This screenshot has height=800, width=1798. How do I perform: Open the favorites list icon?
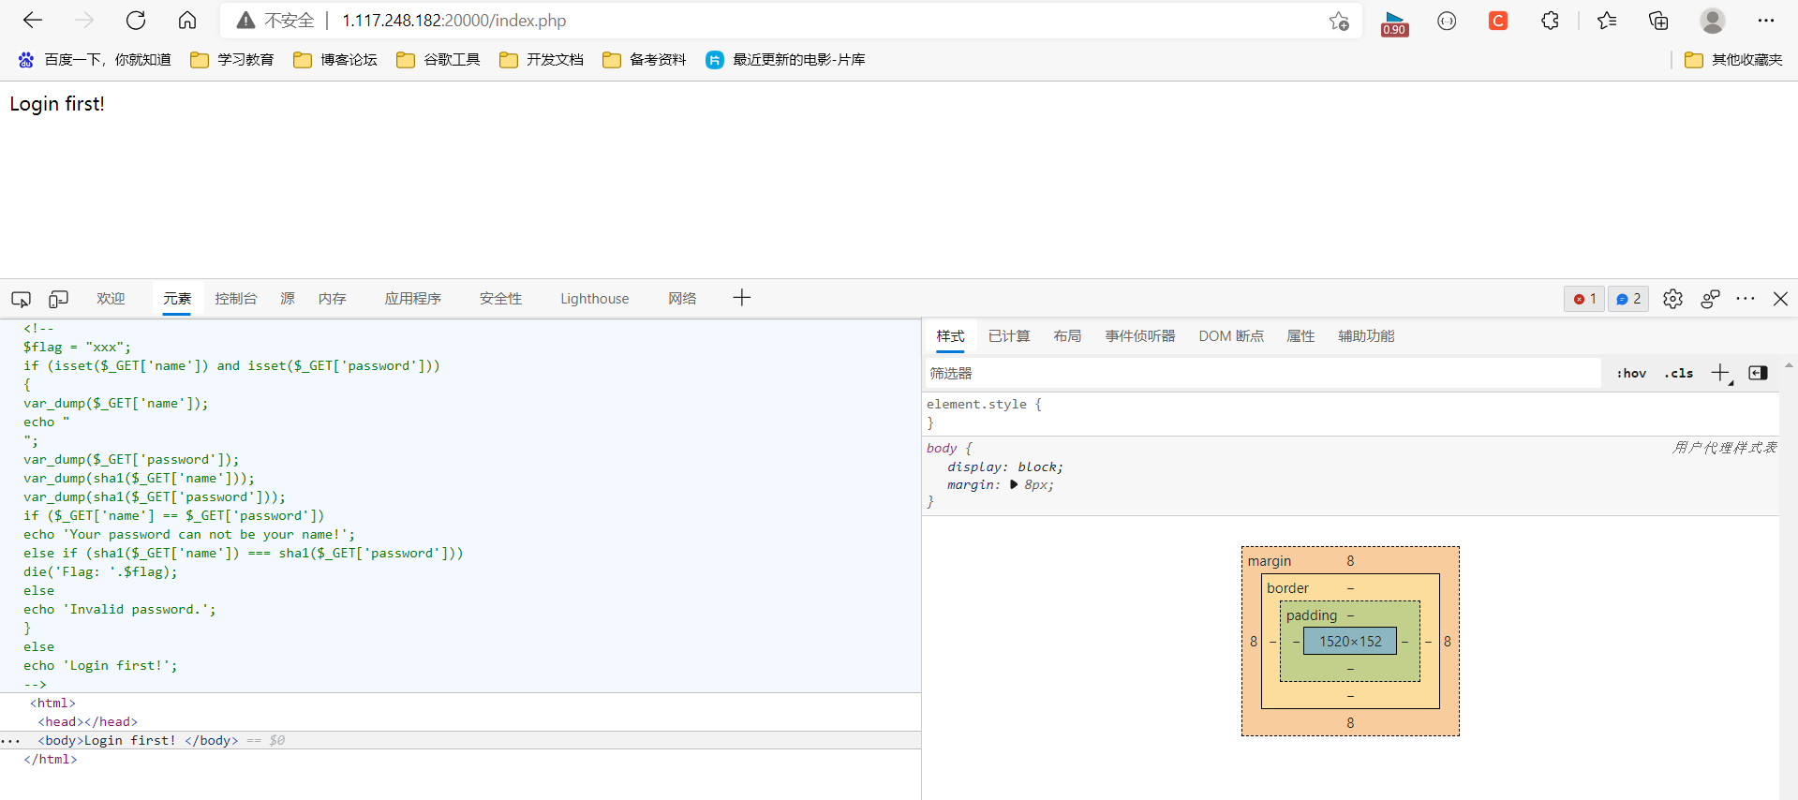[1607, 21]
